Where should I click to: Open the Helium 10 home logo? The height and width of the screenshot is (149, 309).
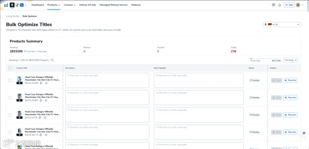(x=6, y=5)
